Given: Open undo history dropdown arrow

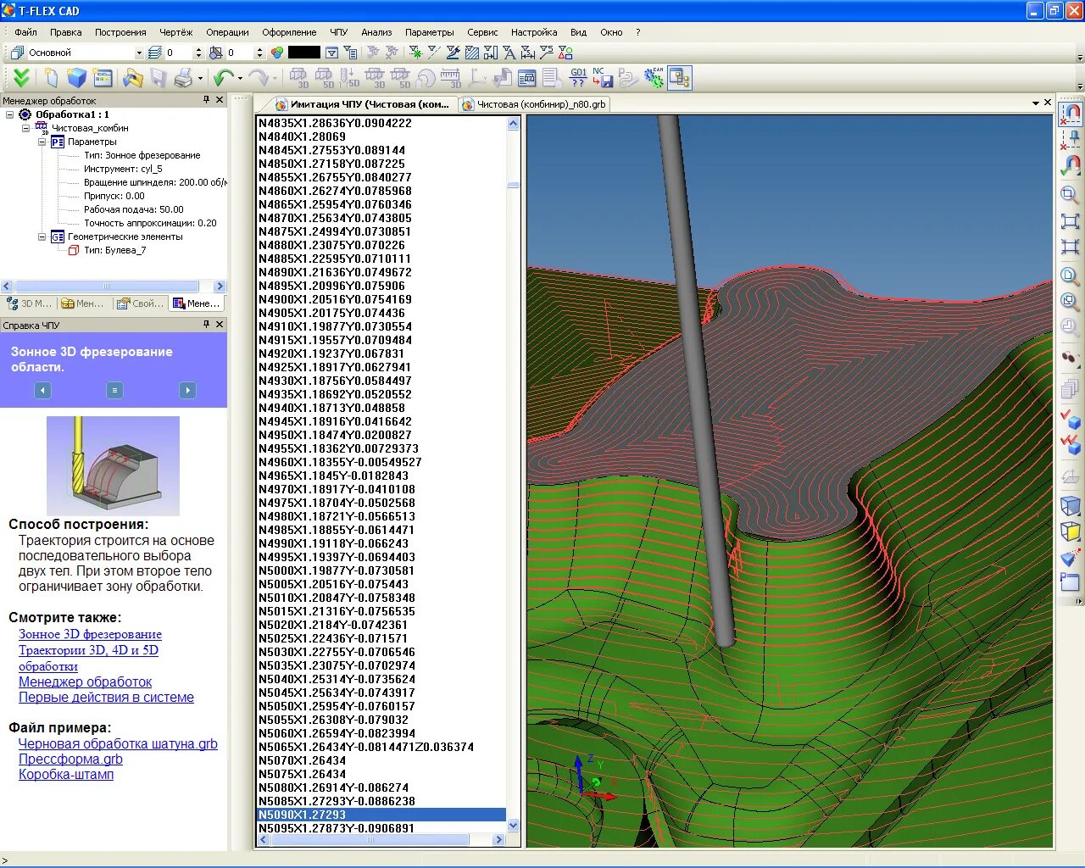Looking at the screenshot, I should (240, 79).
